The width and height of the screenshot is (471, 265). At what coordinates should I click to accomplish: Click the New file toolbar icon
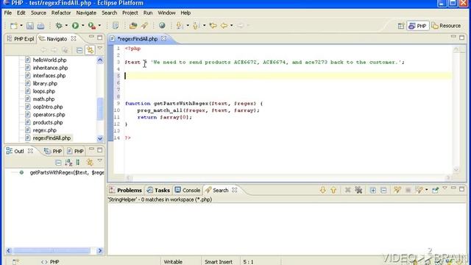click(x=13, y=26)
